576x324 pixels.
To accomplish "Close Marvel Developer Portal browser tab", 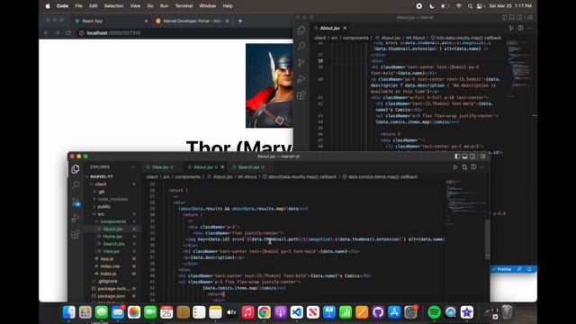I will 227,21.
